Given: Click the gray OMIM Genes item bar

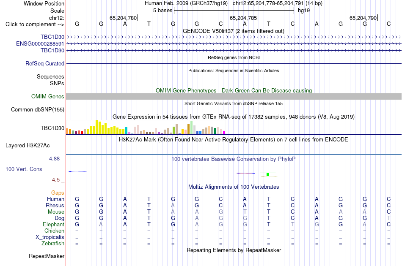Looking at the screenshot, I should click(x=234, y=96).
